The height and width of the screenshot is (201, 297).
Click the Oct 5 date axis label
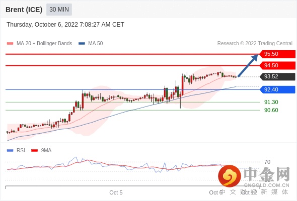(116, 192)
